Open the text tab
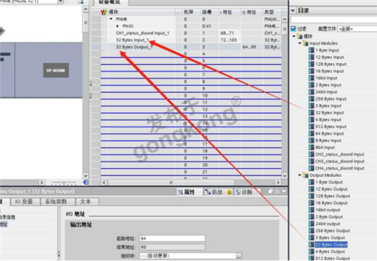Image resolution: width=377 pixels, height=261 pixels. click(x=86, y=201)
